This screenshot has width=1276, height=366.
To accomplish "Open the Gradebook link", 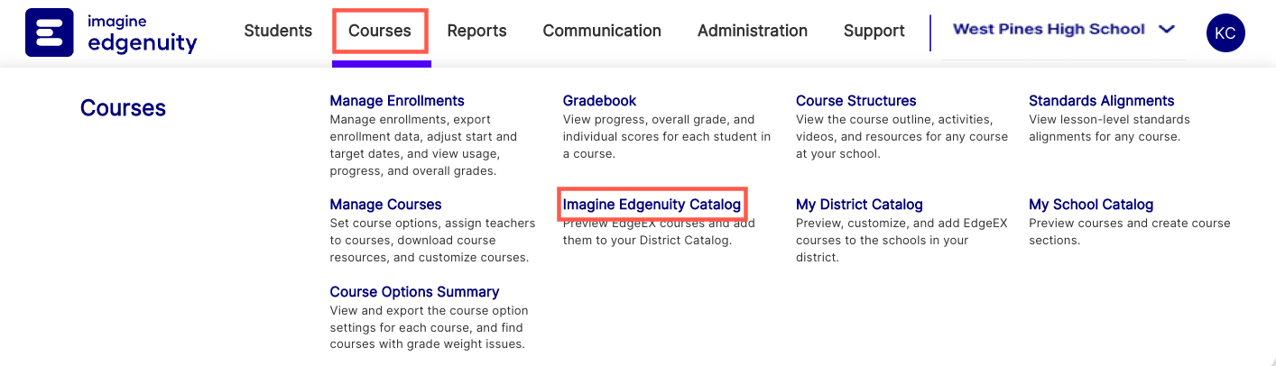I will (x=599, y=101).
